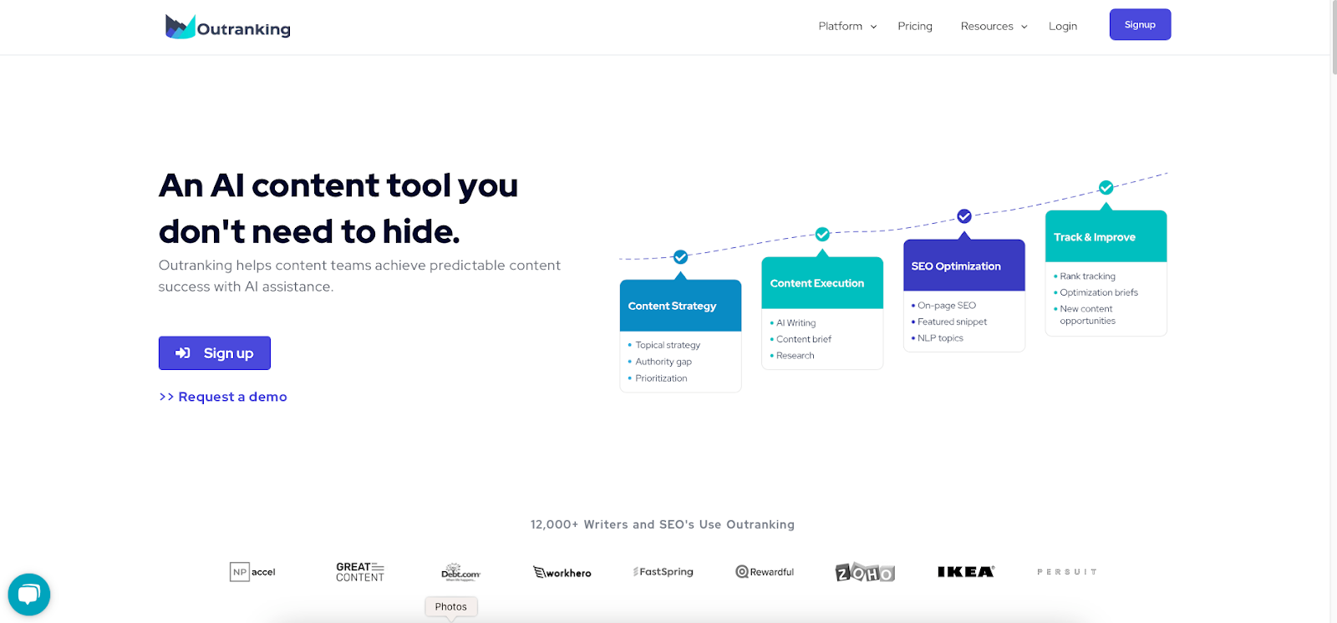Click the checkmark above Content Strategy
Screen dimensions: 1337x623
pyautogui.click(x=680, y=257)
